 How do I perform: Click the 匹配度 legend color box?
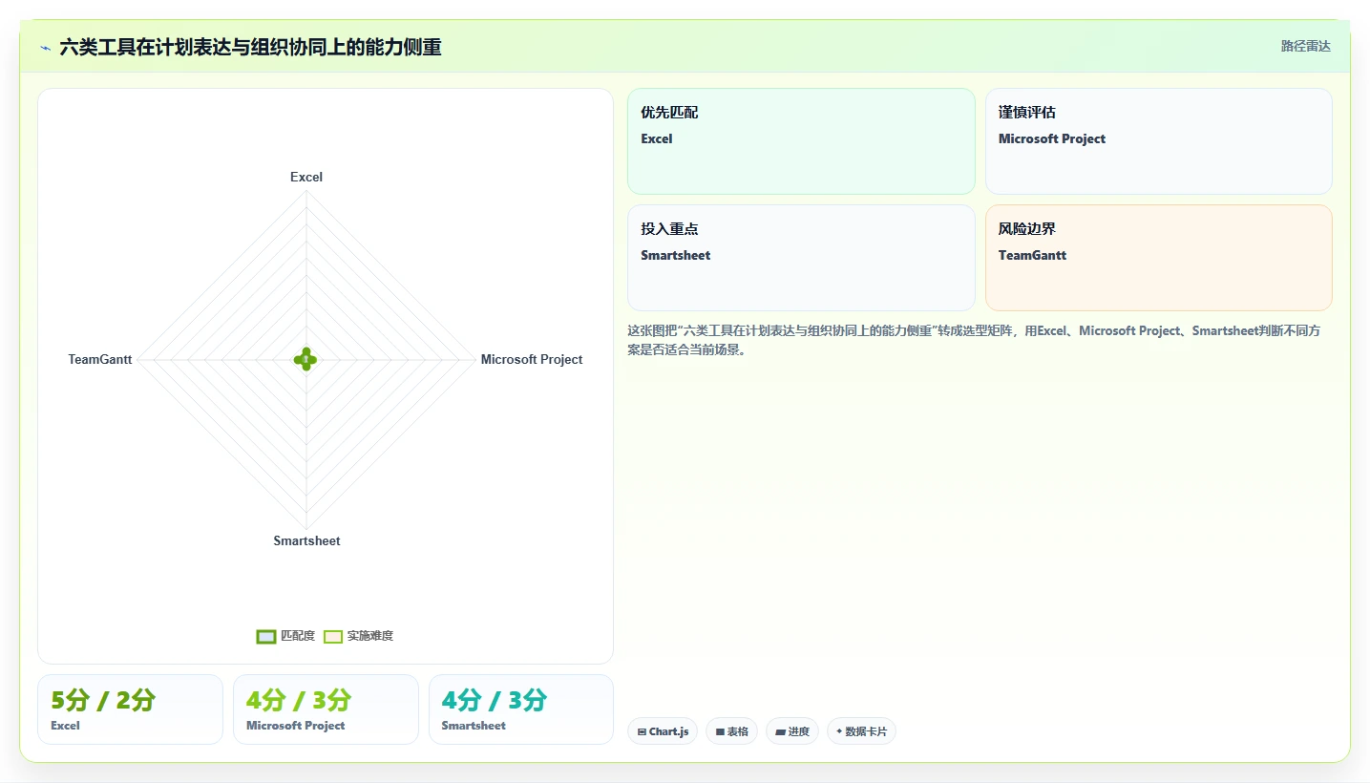[266, 637]
